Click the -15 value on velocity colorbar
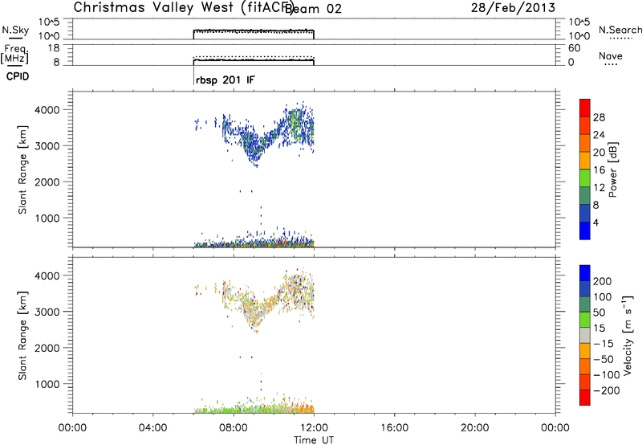This screenshot has width=642, height=445. click(x=603, y=344)
